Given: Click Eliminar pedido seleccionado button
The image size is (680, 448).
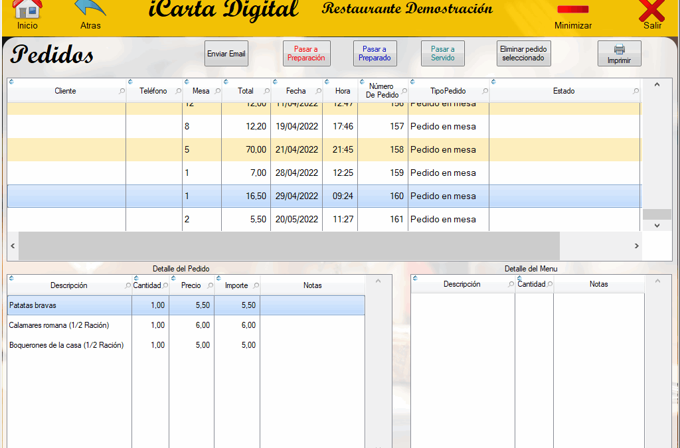Looking at the screenshot, I should tap(524, 54).
